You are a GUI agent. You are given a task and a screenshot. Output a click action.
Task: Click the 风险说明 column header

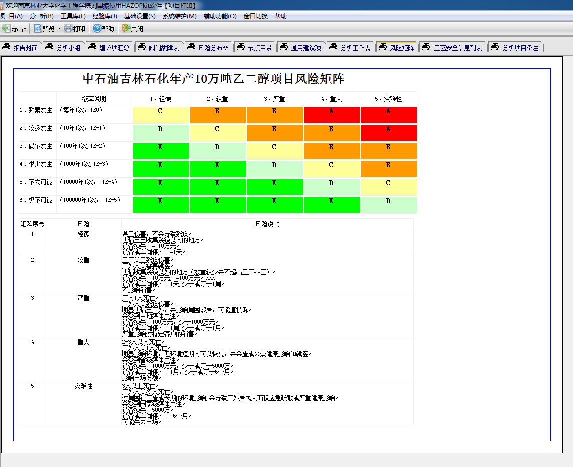tap(268, 224)
